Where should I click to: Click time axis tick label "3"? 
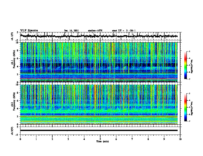pyautogui.click(x=68, y=139)
